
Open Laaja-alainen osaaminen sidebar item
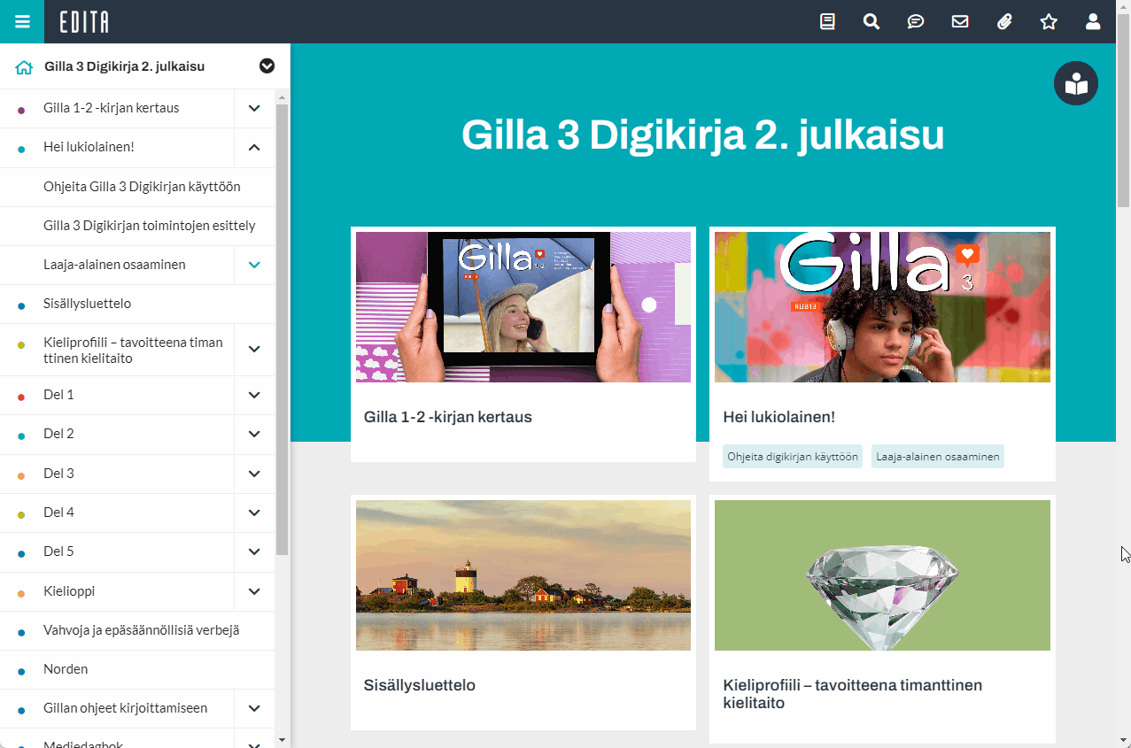pyautogui.click(x=114, y=265)
